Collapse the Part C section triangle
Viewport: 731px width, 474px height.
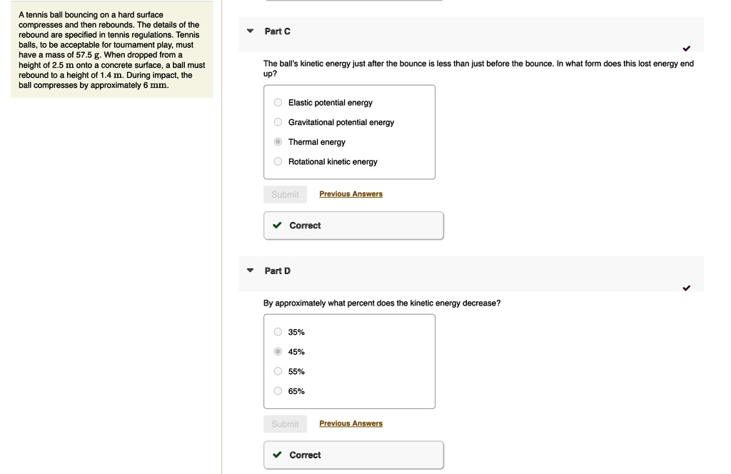point(250,31)
